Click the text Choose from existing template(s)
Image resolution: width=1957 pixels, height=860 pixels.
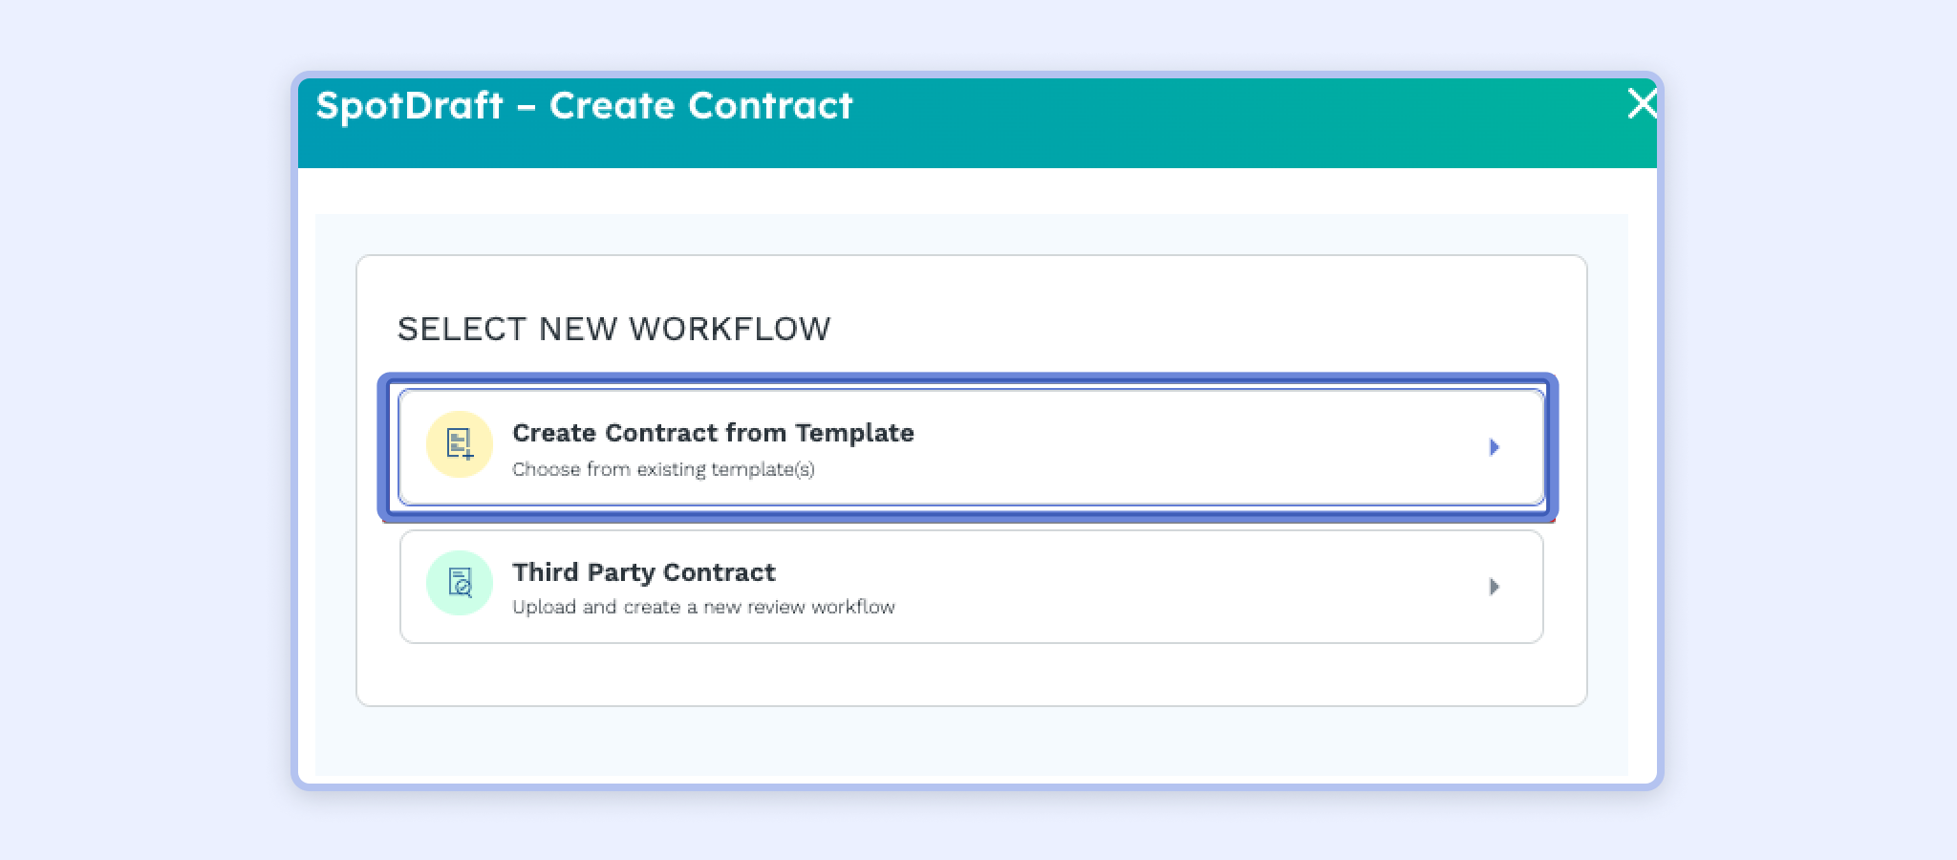click(663, 468)
